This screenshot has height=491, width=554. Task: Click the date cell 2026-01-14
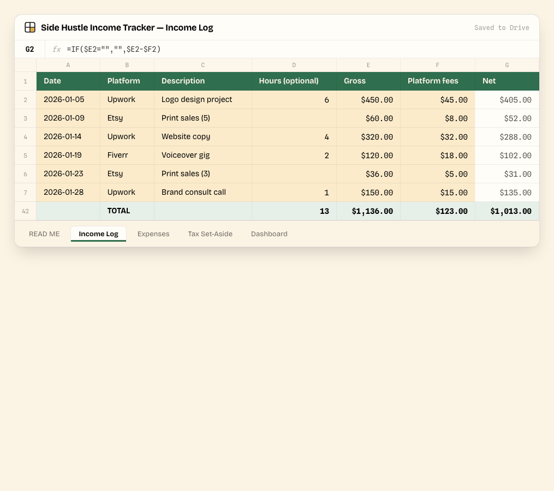tap(68, 137)
